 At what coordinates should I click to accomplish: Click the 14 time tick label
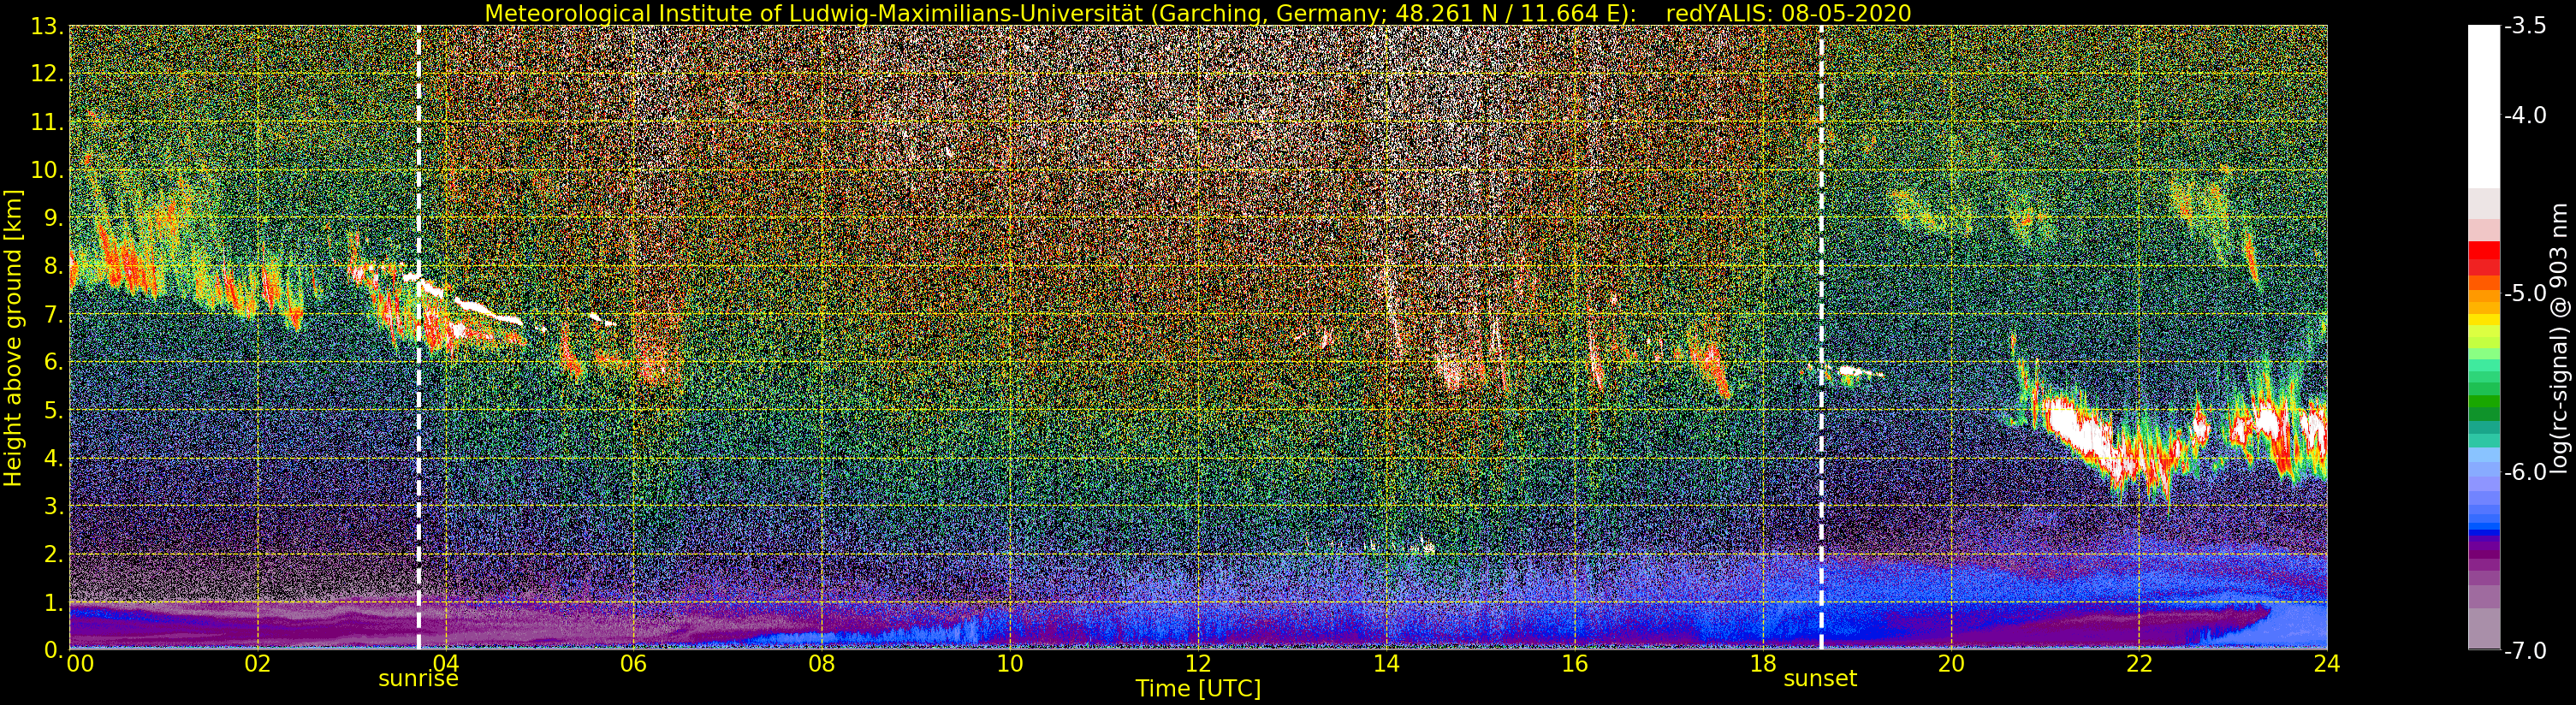pos(1386,663)
